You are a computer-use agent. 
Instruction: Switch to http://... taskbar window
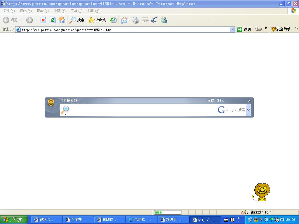pyautogui.click(x=205, y=220)
